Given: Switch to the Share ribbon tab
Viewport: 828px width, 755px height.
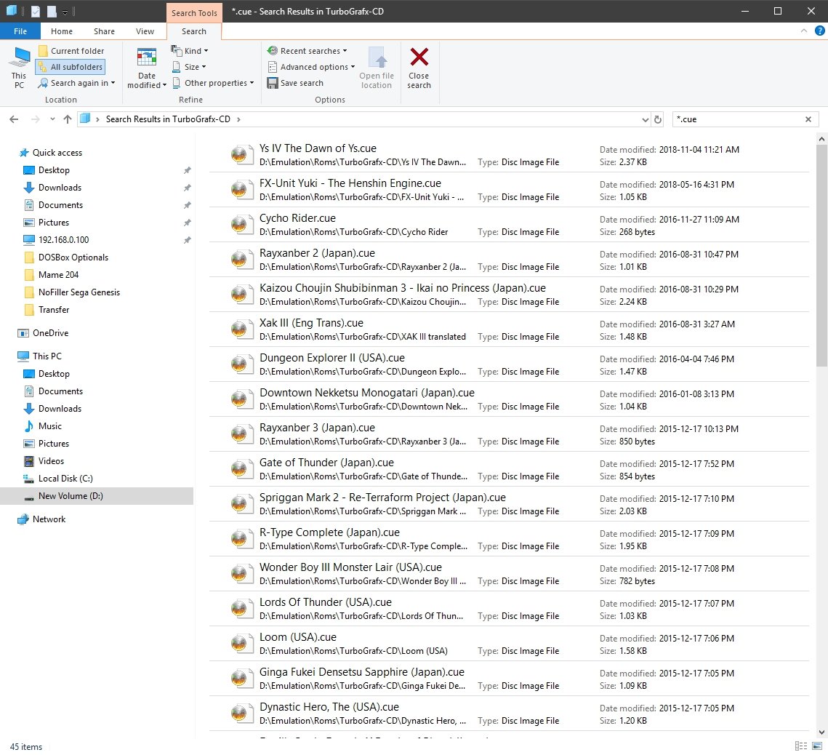Looking at the screenshot, I should pos(104,31).
